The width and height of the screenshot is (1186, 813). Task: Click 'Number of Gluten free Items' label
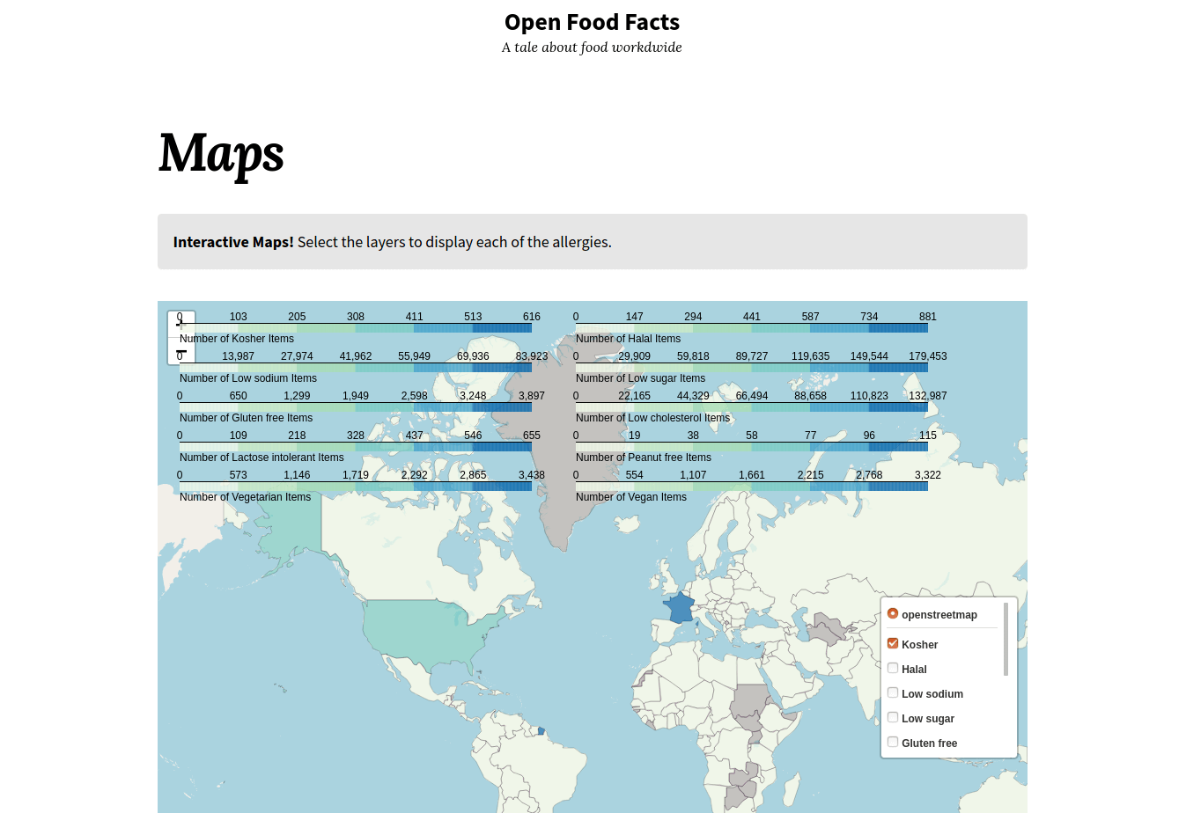coord(246,418)
